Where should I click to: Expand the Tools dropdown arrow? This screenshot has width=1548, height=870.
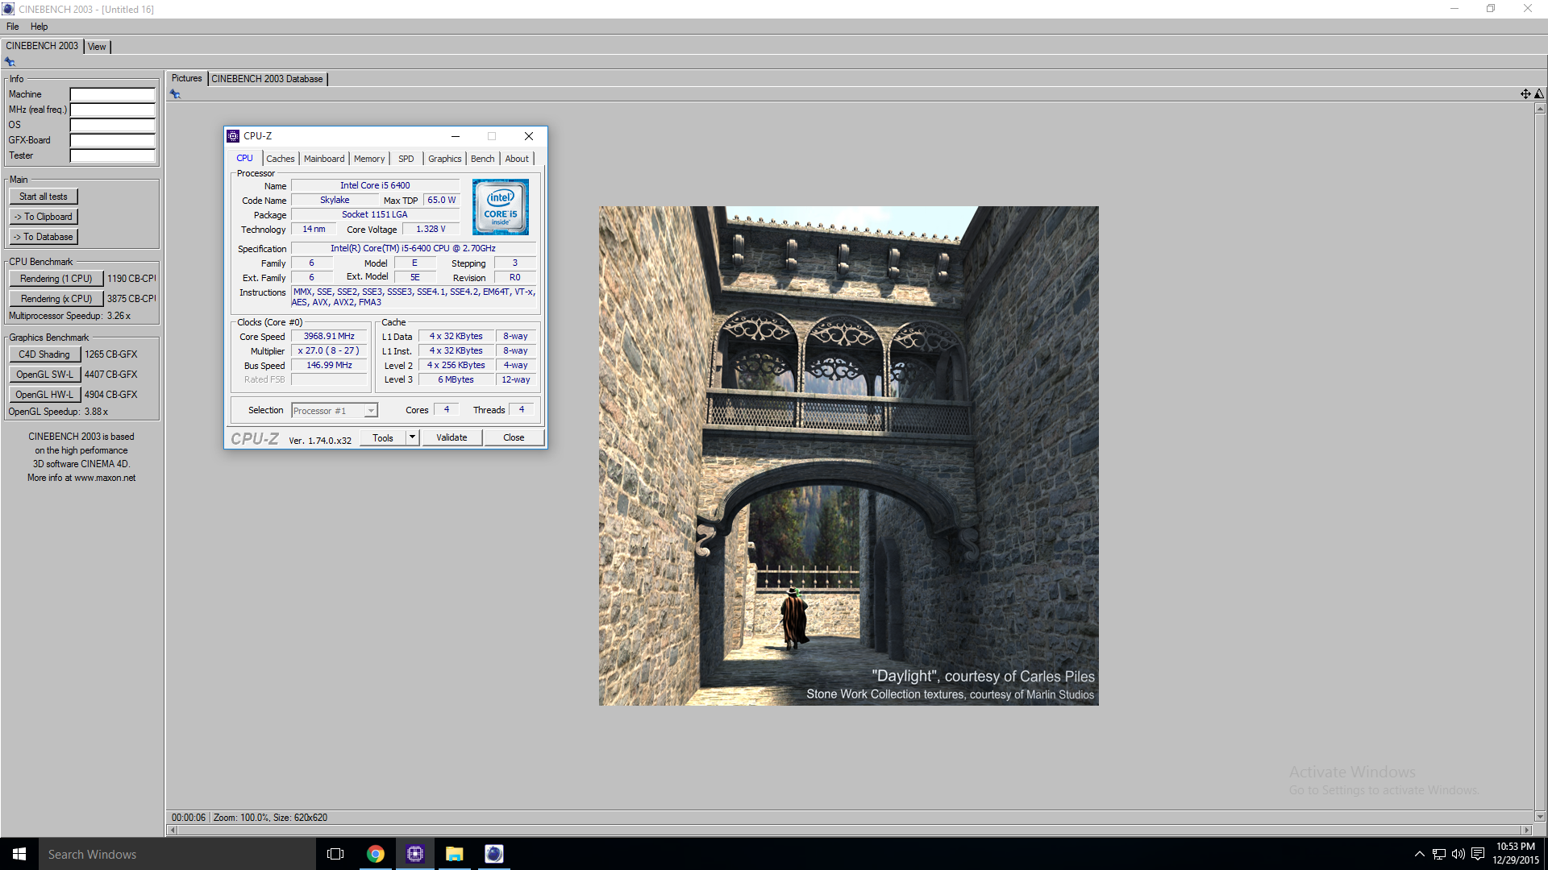(x=412, y=438)
